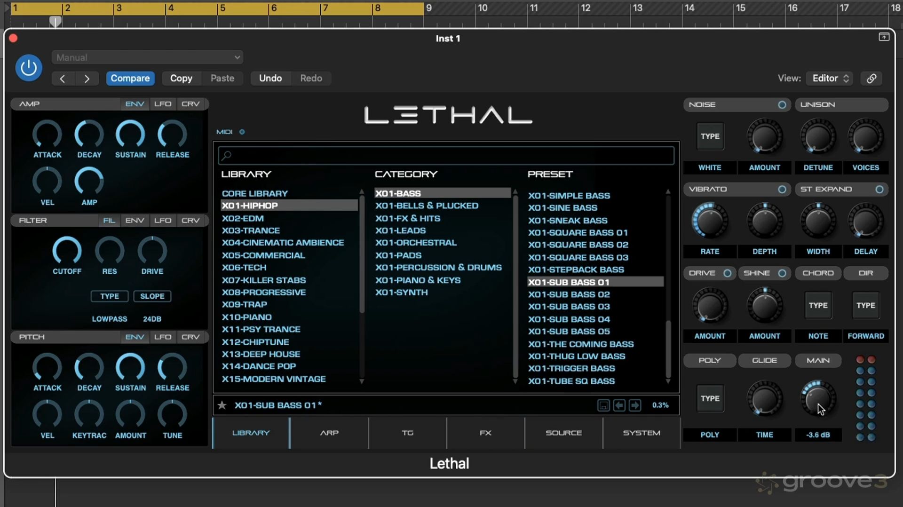
Task: Select X01-THUG LOW BASS preset
Action: pyautogui.click(x=577, y=356)
